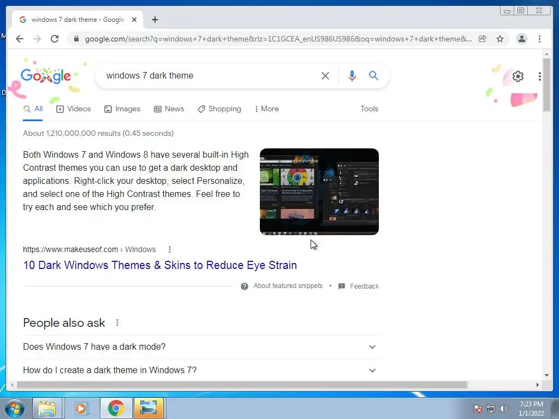Start a voice search
The image size is (559, 419).
tap(352, 75)
